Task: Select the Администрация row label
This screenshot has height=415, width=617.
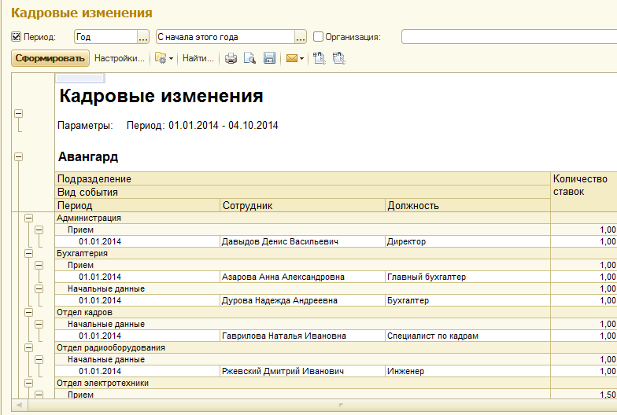Action: point(88,218)
